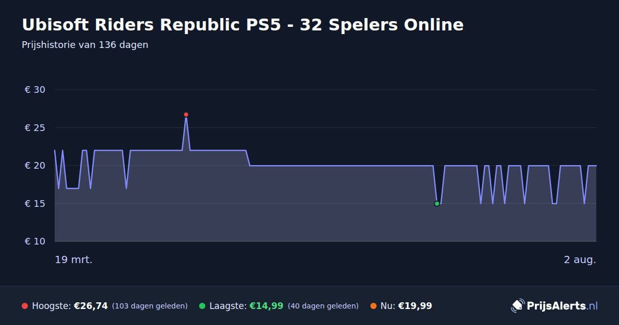619x325 pixels.
Task: Click the € 30 y-axis label
Action: (35, 90)
